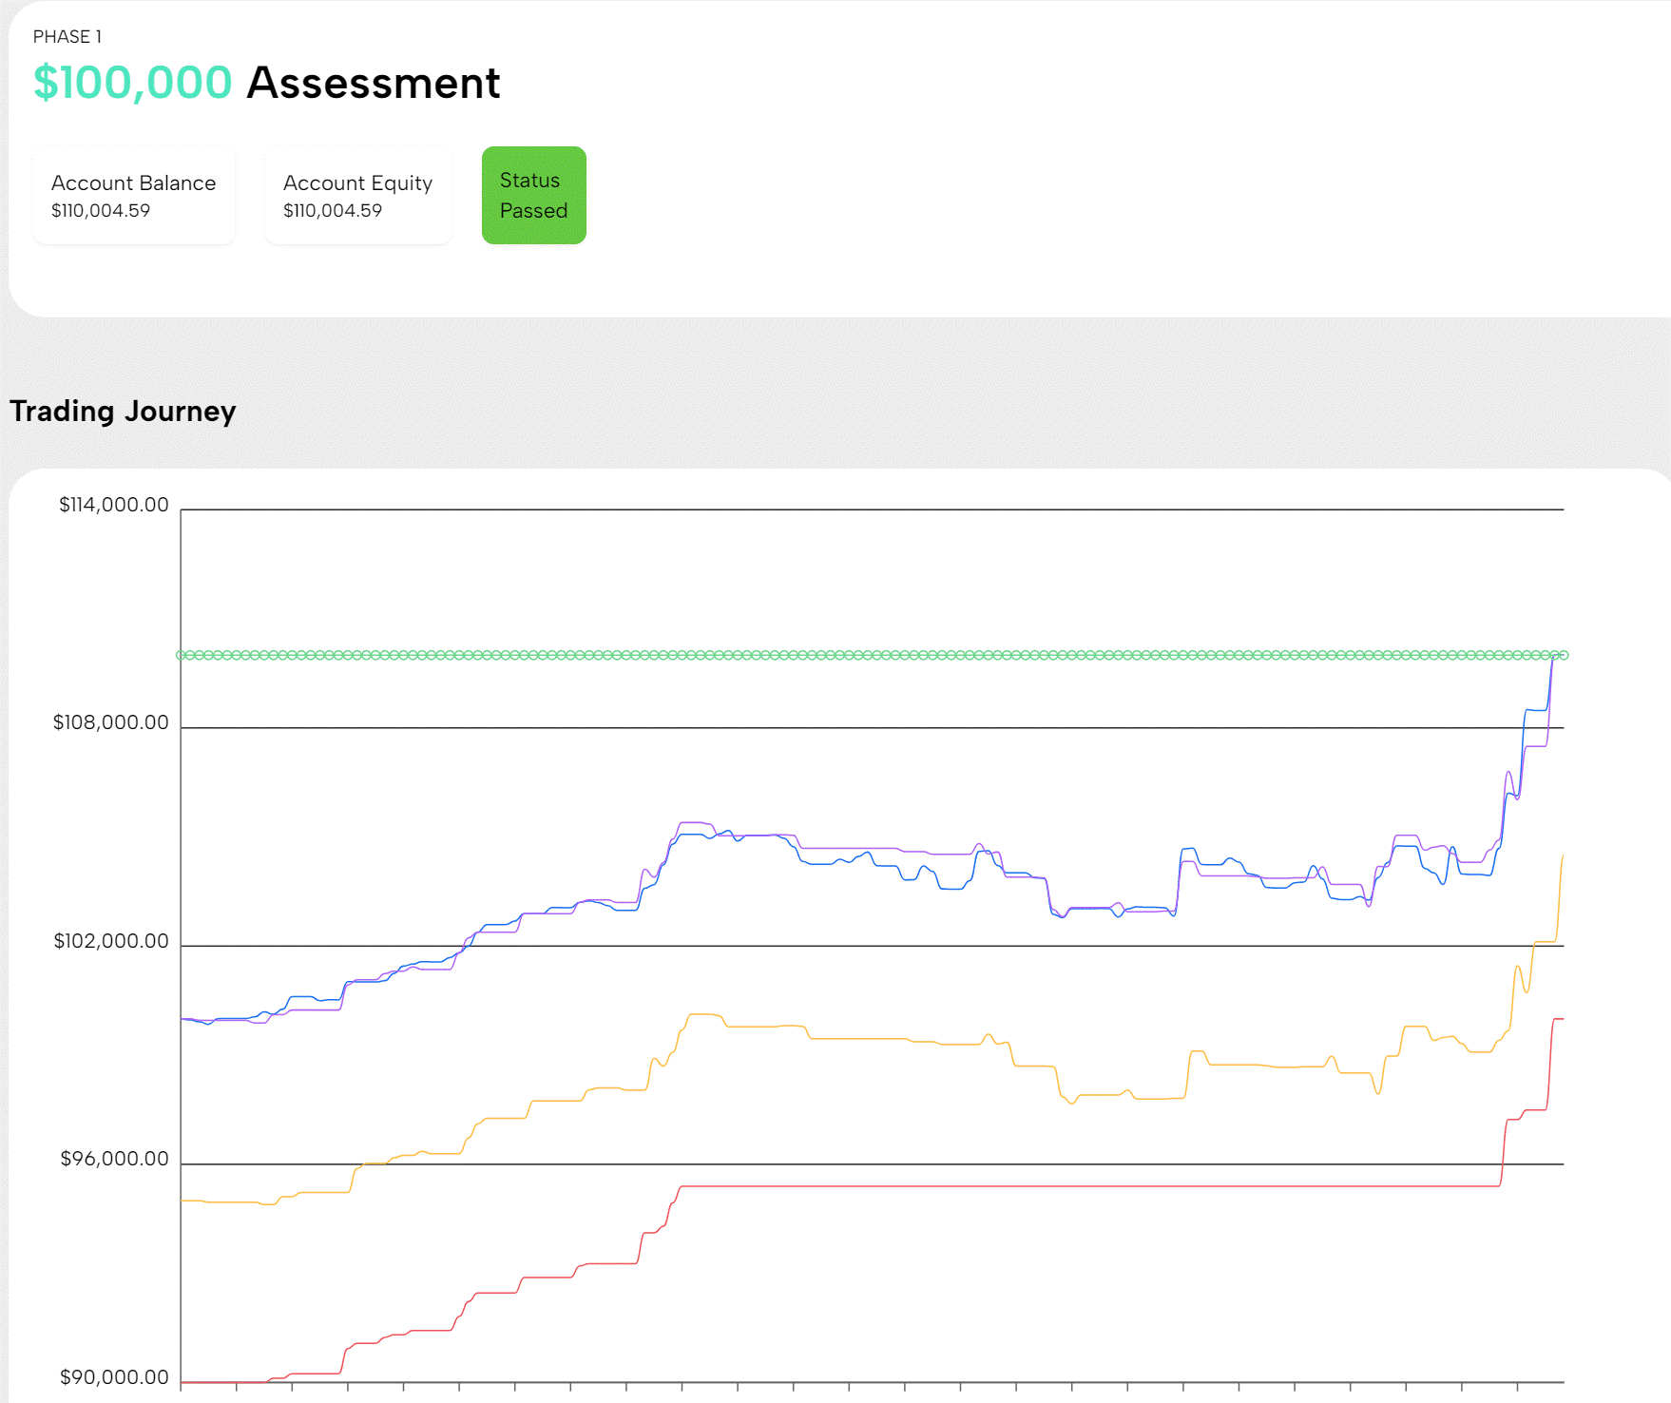Click the $110,004.59 value under Account Equity

tap(333, 210)
